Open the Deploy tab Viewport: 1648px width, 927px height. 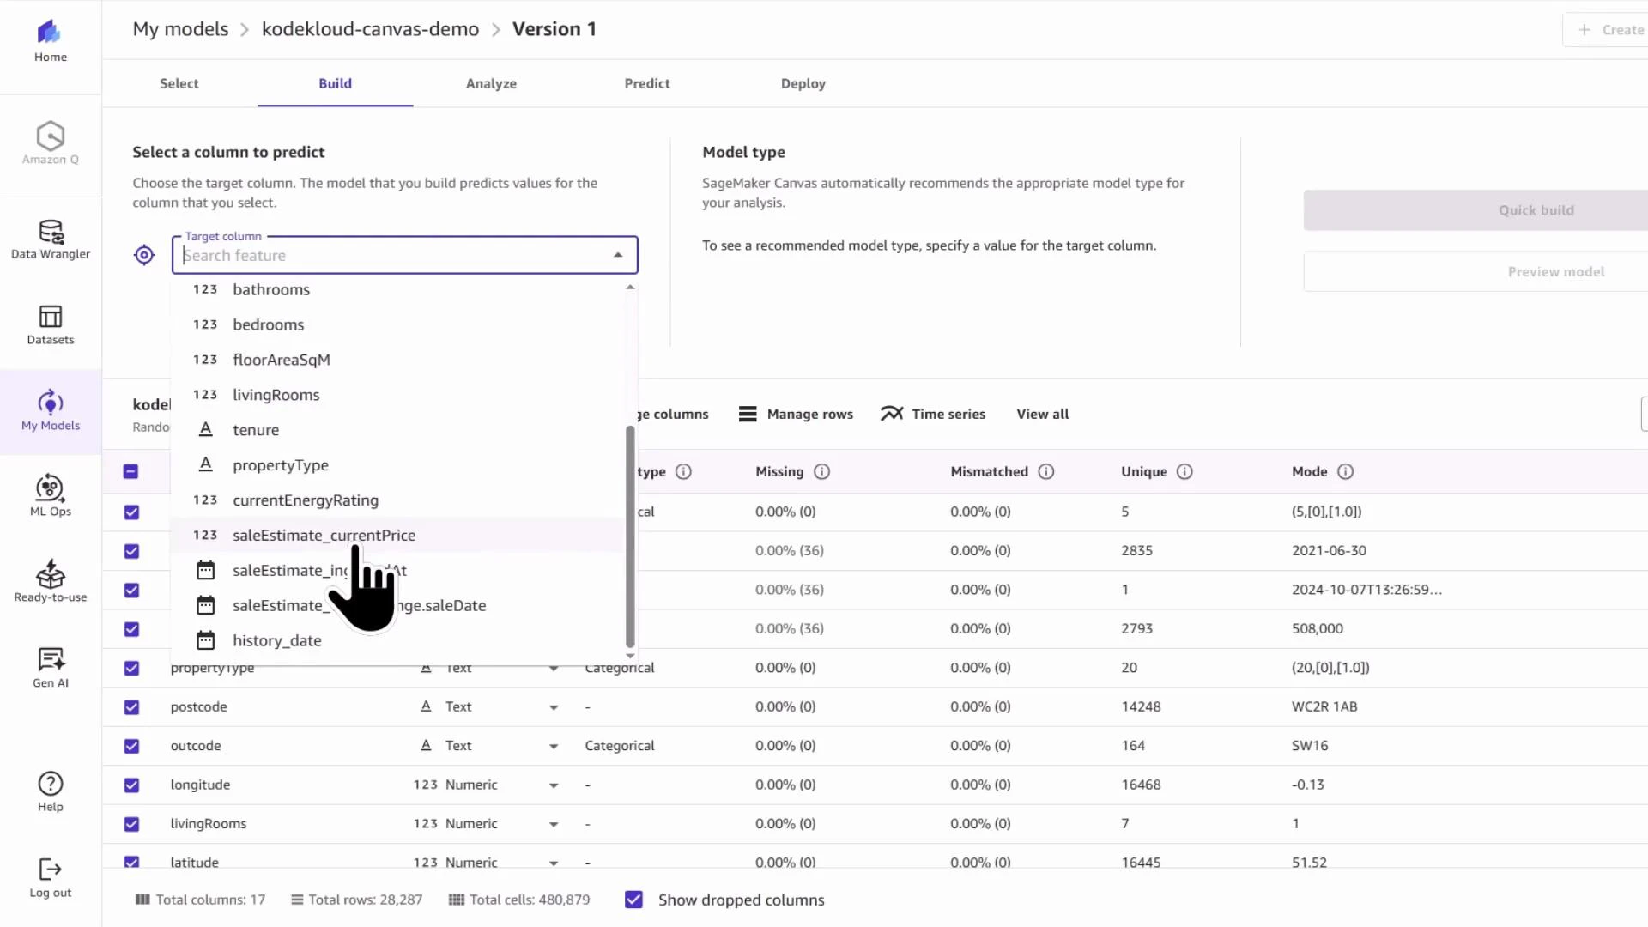[x=803, y=83]
